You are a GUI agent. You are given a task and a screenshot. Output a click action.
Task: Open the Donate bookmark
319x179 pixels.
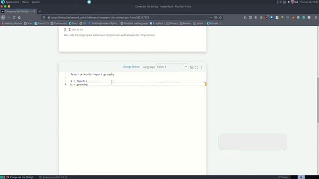[x=213, y=23]
